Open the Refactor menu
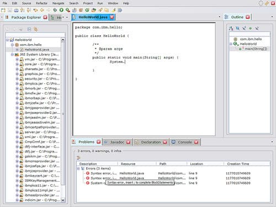The image size is (276, 207). [41, 3]
